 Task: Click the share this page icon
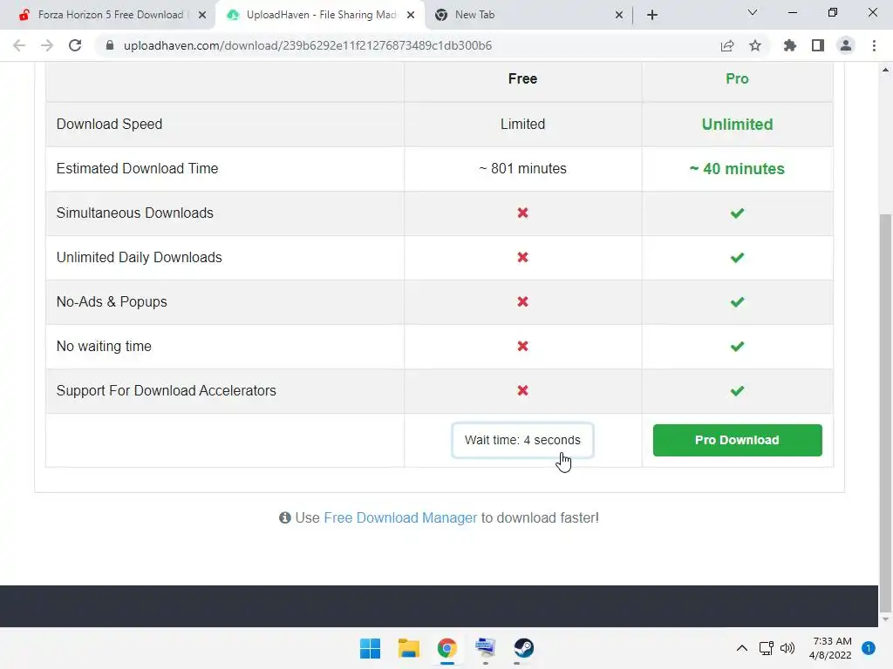pyautogui.click(x=727, y=45)
